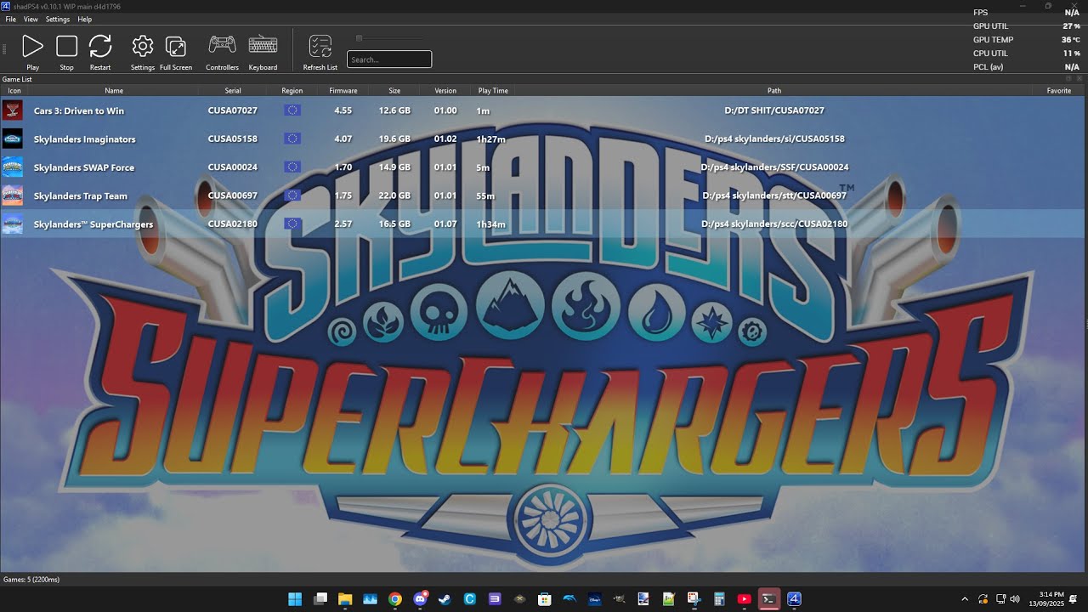Open the Controllers configuration icon
This screenshot has height=612, width=1088.
click(x=223, y=44)
